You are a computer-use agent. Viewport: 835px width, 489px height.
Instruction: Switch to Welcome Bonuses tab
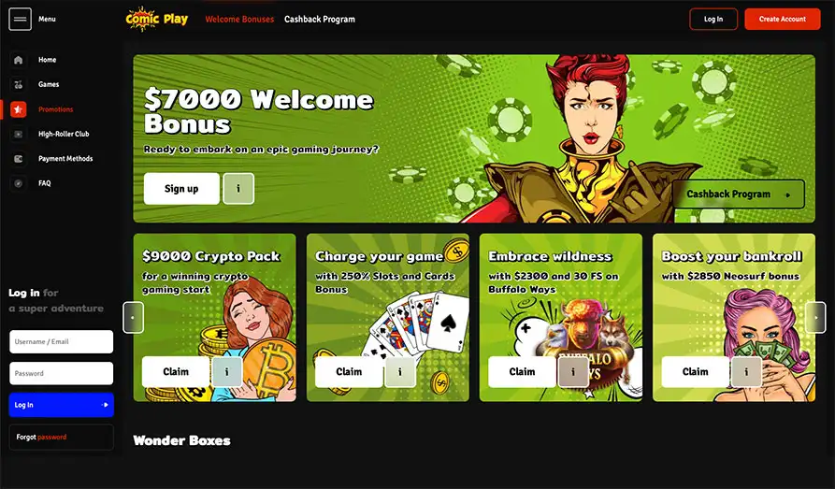[239, 20]
